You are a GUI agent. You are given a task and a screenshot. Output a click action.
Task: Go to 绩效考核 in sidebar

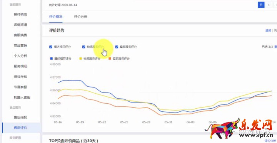tap(20, 77)
